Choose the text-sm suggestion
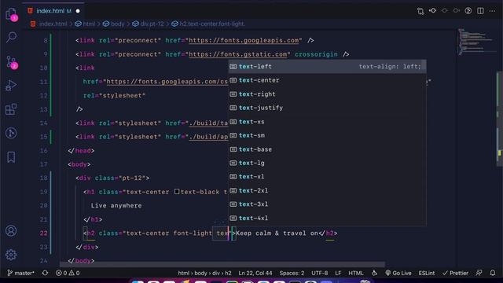The width and height of the screenshot is (503, 283). click(x=327, y=135)
